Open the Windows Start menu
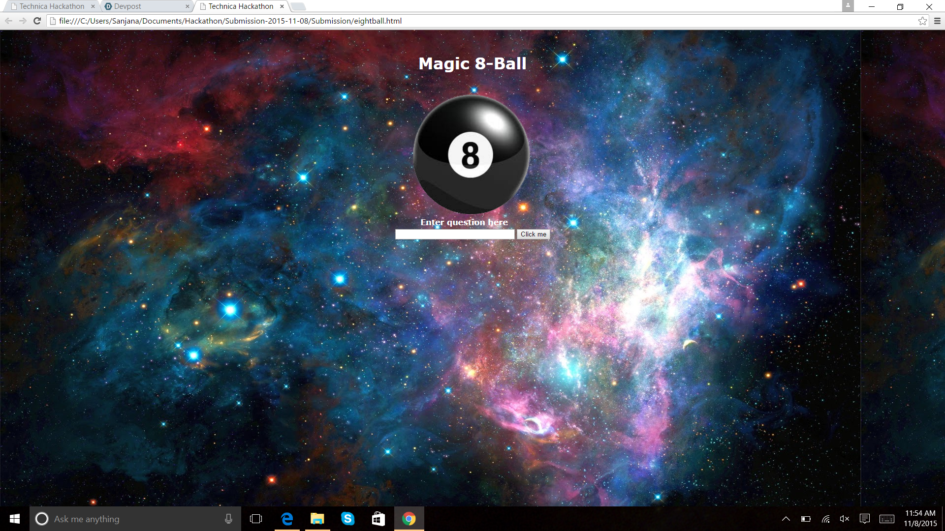The width and height of the screenshot is (945, 531). 15,519
